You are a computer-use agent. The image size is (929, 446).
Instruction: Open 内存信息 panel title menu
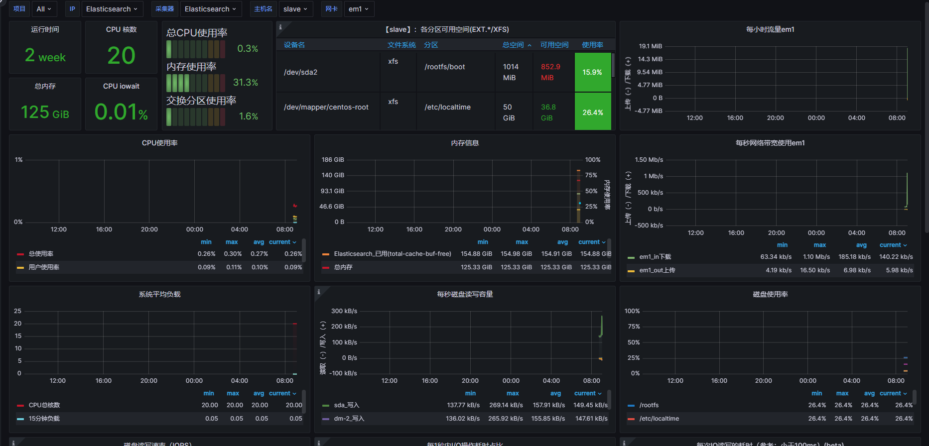465,143
